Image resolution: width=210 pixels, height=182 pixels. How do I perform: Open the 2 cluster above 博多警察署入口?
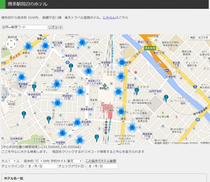21,77
